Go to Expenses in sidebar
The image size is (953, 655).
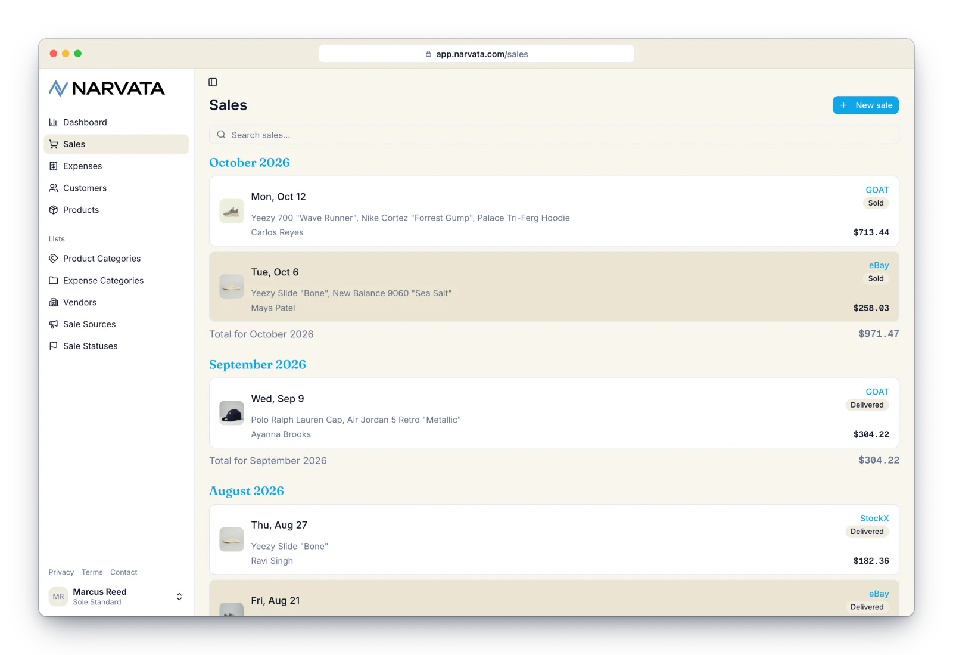pos(116,166)
